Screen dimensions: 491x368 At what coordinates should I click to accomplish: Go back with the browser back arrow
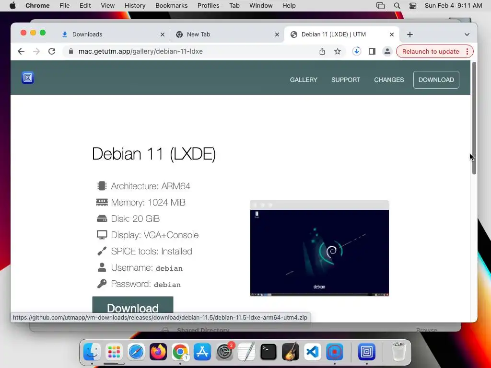click(x=21, y=51)
